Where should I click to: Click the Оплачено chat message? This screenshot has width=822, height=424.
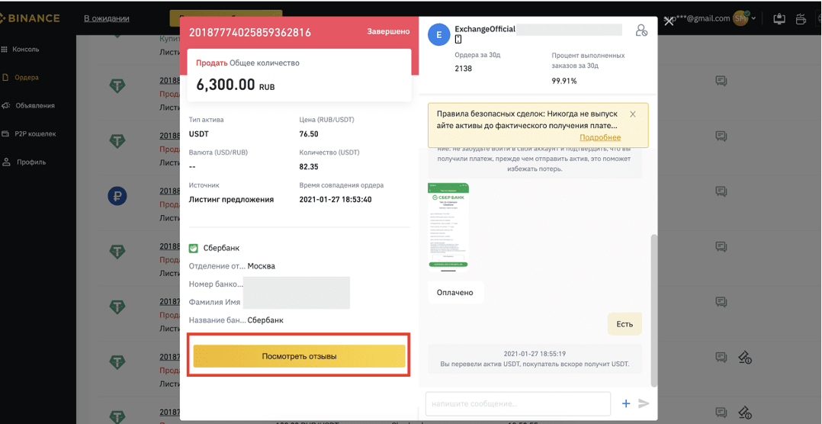[455, 292]
